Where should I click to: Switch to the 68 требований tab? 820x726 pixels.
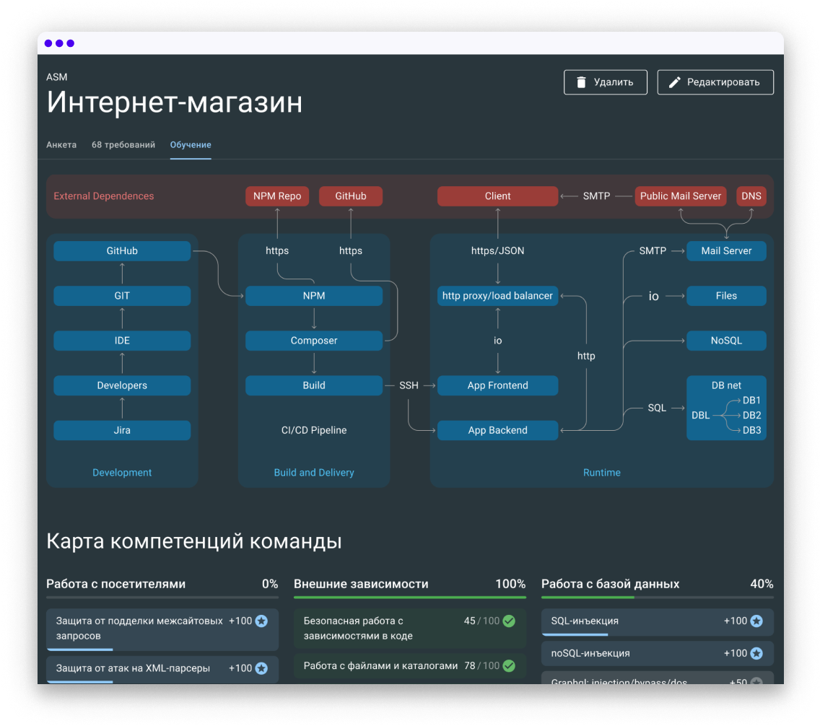point(123,145)
